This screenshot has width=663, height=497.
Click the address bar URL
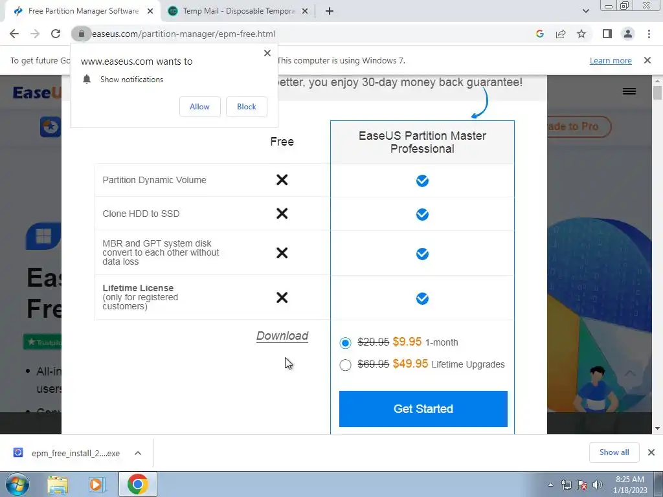[183, 34]
